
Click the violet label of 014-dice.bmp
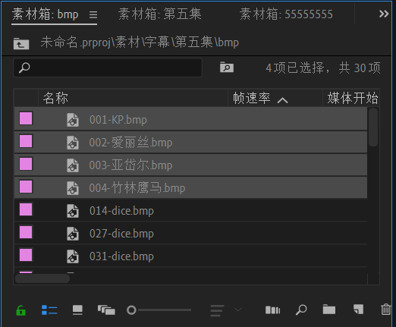point(26,209)
